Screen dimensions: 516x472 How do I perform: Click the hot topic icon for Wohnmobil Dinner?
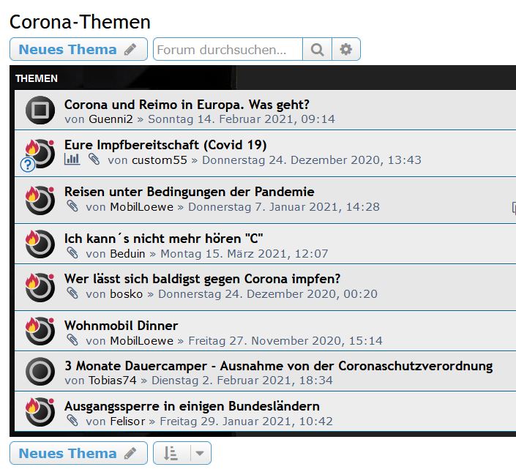pos(40,331)
